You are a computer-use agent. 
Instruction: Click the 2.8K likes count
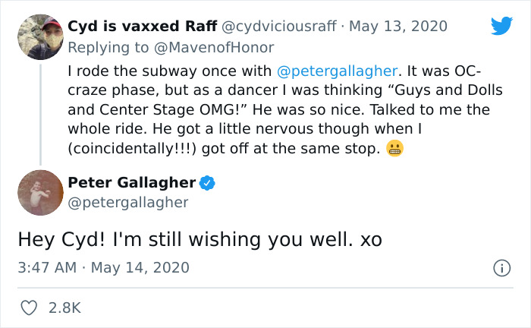64,307
